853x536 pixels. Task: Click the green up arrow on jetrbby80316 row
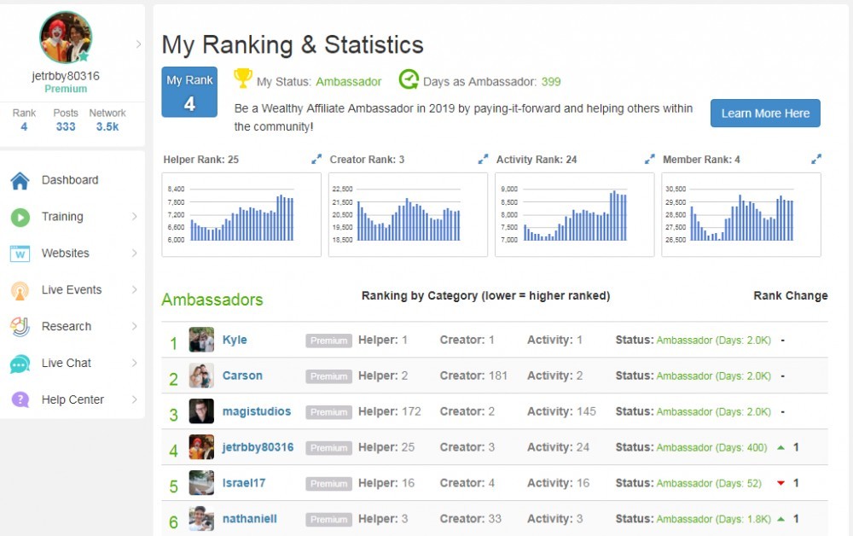(780, 447)
